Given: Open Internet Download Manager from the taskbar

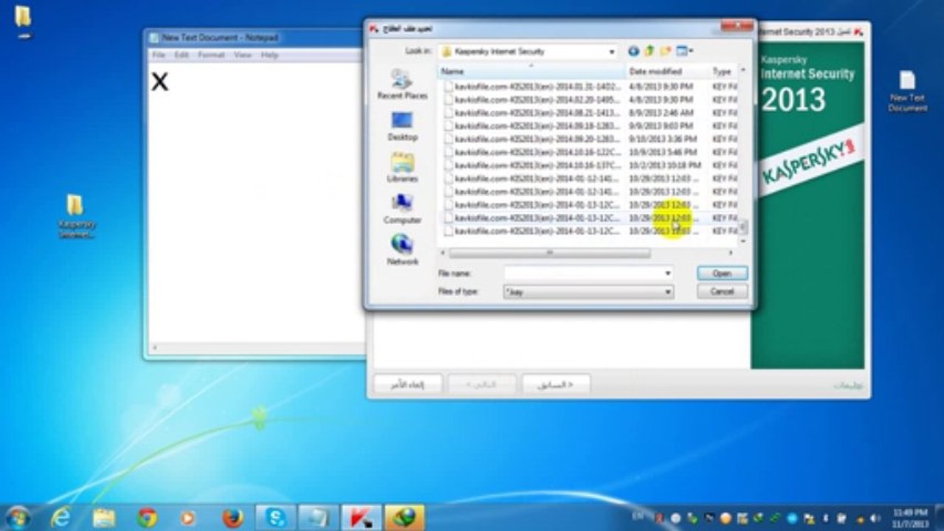Looking at the screenshot, I should [x=404, y=518].
